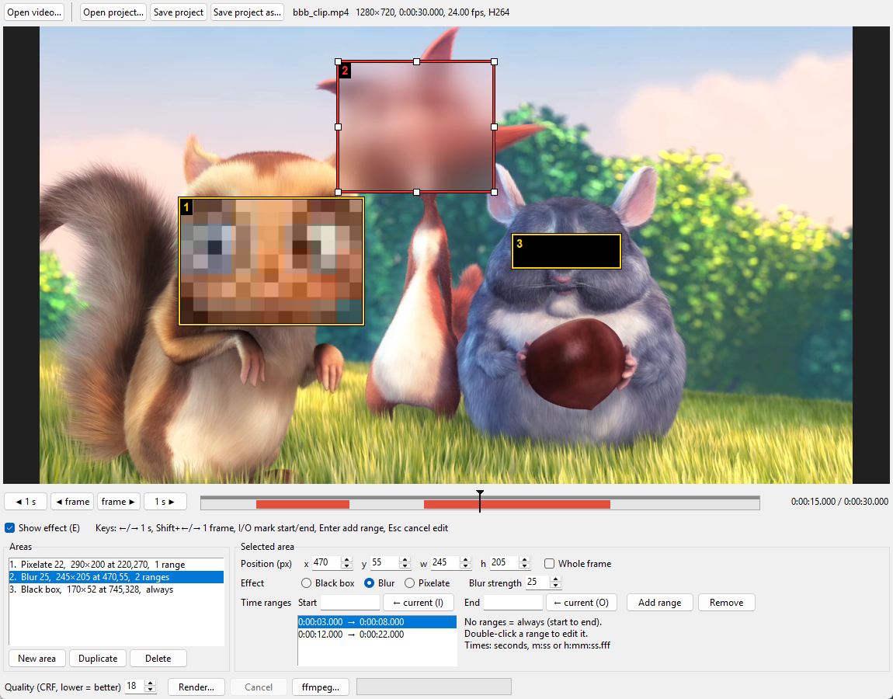
Task: Decrease x position with down arrow
Action: point(346,567)
